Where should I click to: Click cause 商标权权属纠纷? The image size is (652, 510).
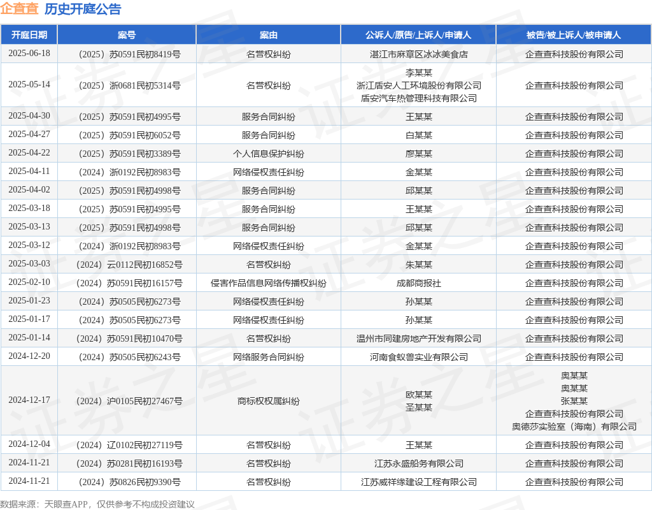[x=269, y=401]
